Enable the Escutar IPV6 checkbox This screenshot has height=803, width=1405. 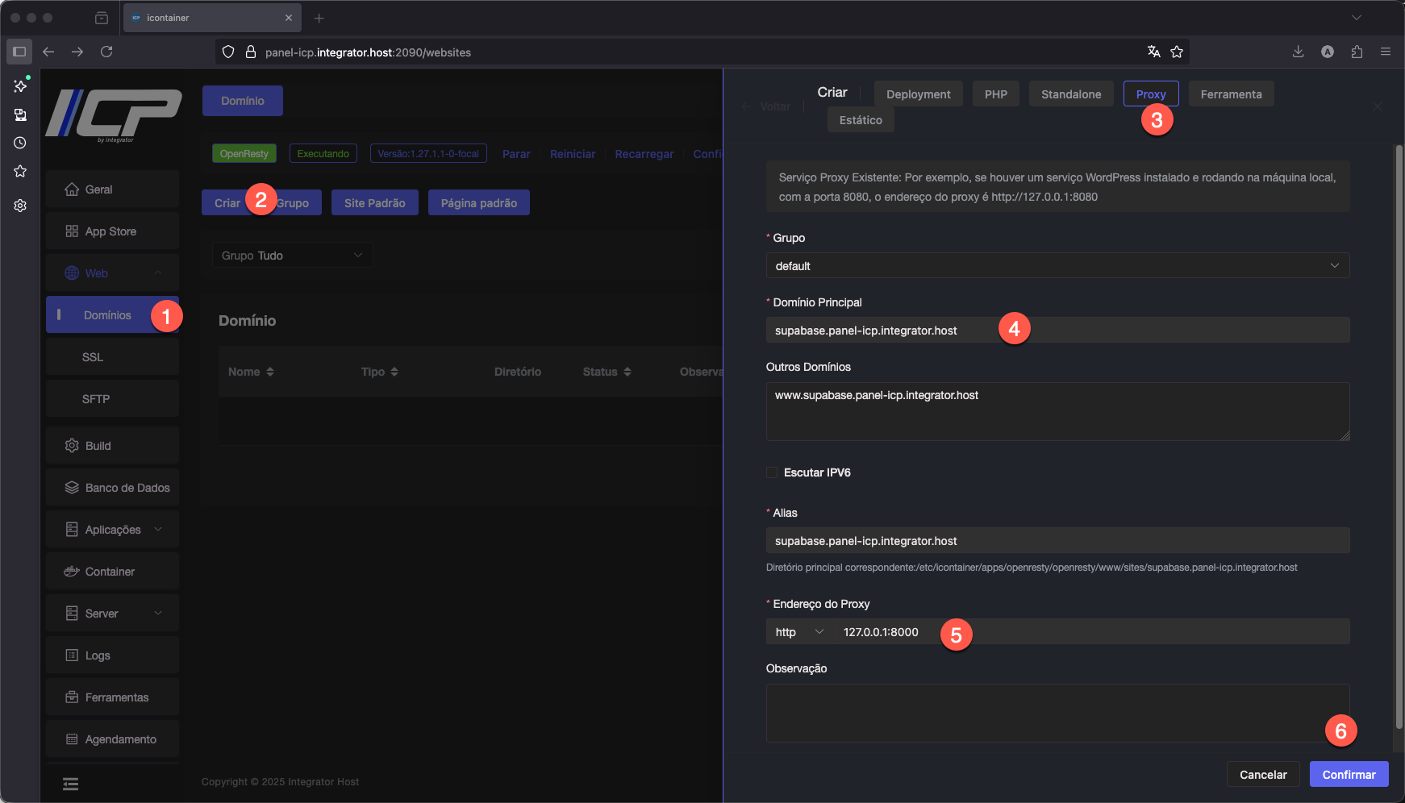[772, 472]
